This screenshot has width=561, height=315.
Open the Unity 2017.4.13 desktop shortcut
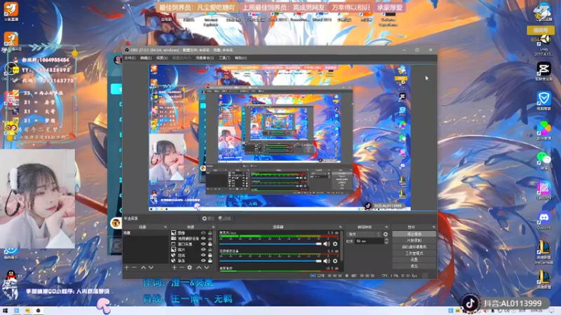(x=544, y=45)
